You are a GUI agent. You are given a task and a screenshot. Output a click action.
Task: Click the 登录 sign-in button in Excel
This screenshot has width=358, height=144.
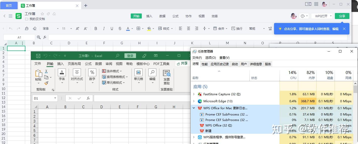[x=130, y=56]
